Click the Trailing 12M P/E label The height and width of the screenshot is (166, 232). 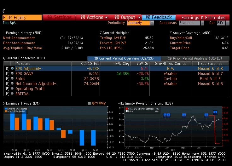pos(113,38)
